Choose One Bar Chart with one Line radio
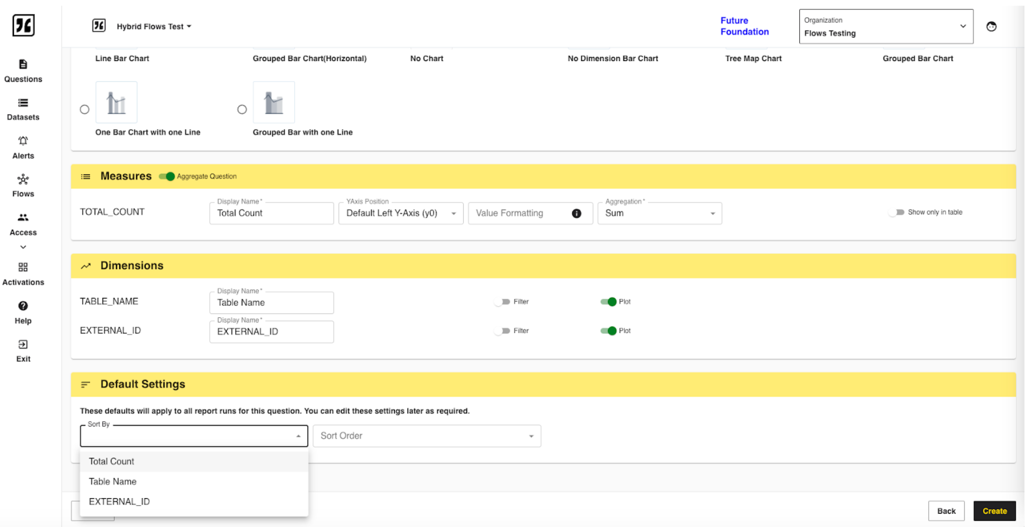 click(x=84, y=109)
